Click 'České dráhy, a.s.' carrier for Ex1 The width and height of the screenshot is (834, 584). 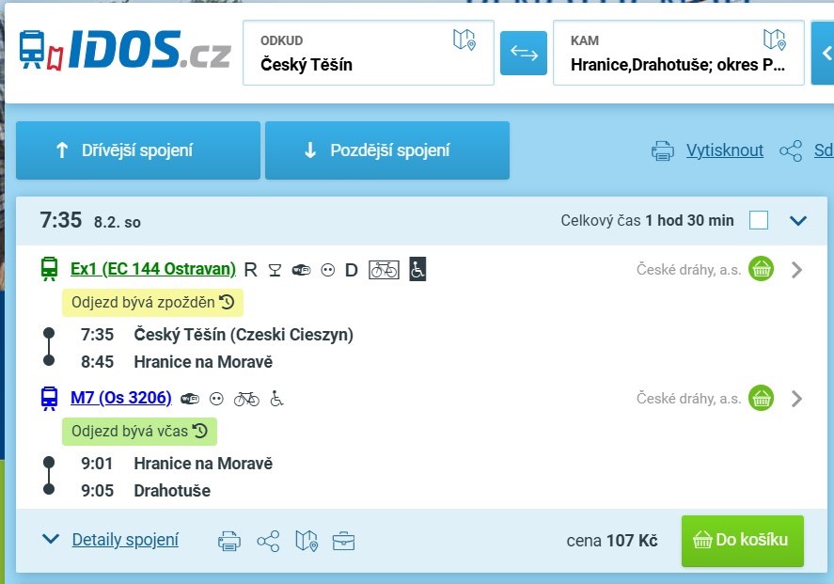point(689,270)
